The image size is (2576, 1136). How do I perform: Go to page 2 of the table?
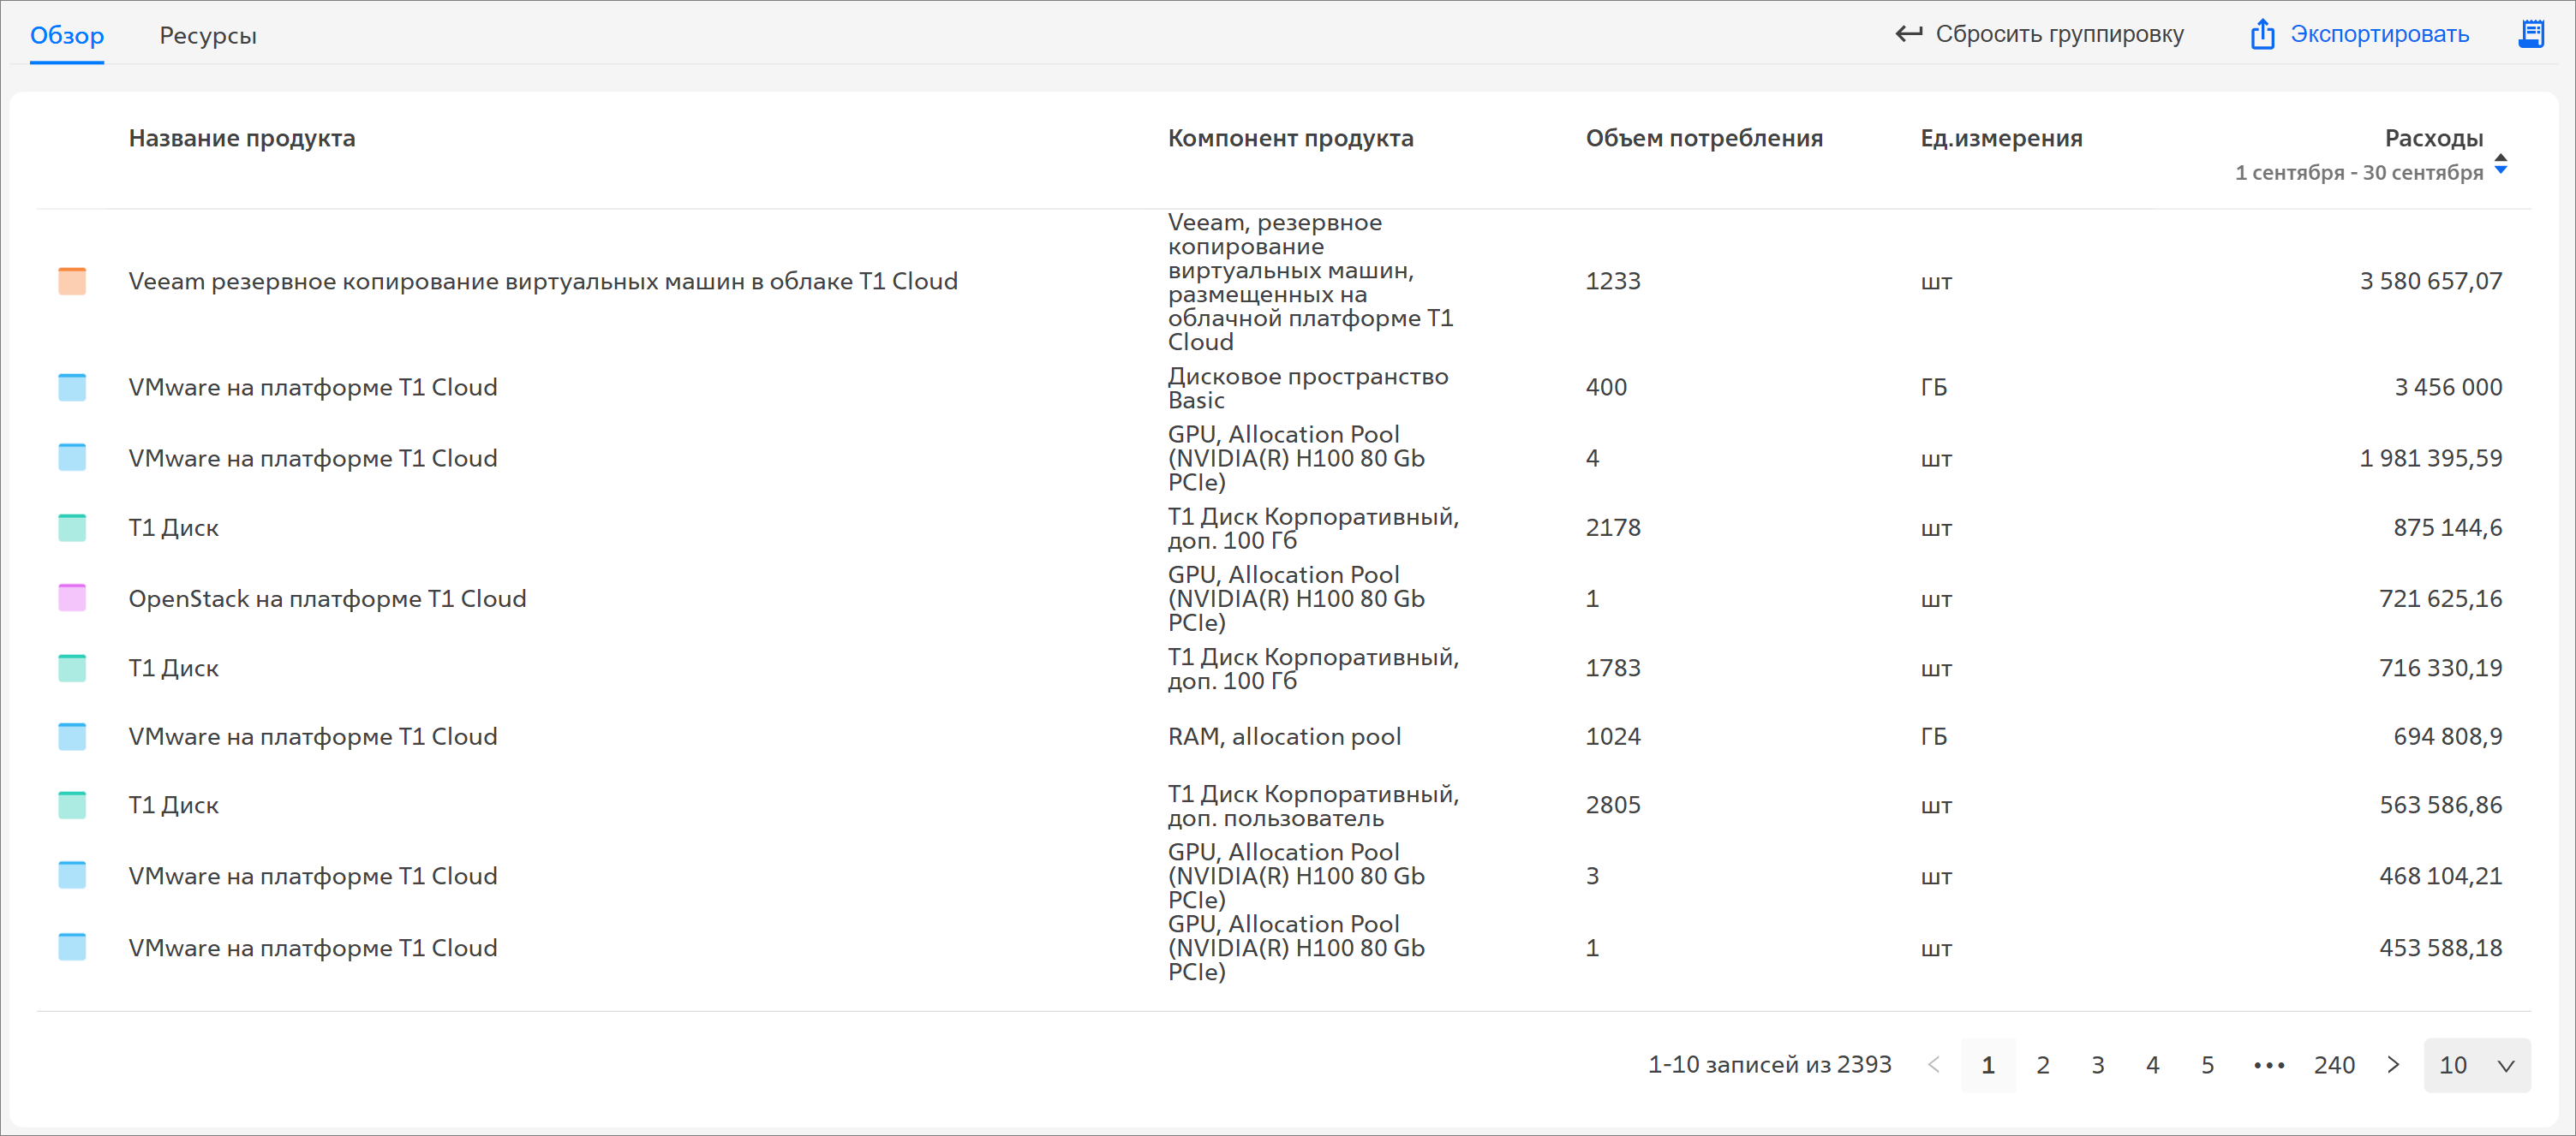tap(2042, 1065)
